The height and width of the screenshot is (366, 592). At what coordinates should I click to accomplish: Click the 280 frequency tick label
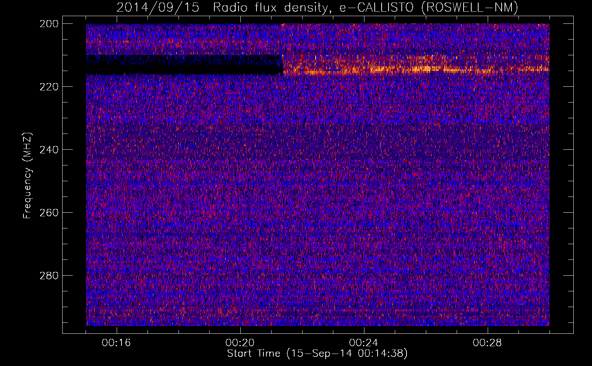[49, 276]
